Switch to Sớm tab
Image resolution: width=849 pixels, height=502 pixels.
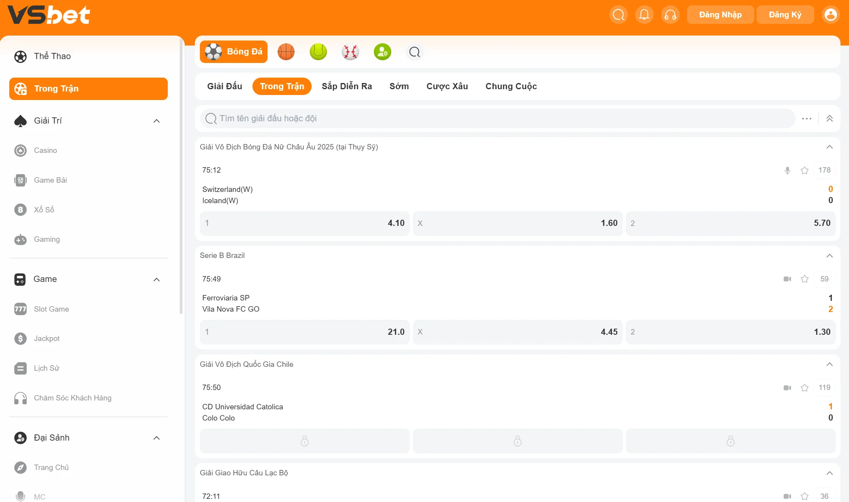pos(399,86)
